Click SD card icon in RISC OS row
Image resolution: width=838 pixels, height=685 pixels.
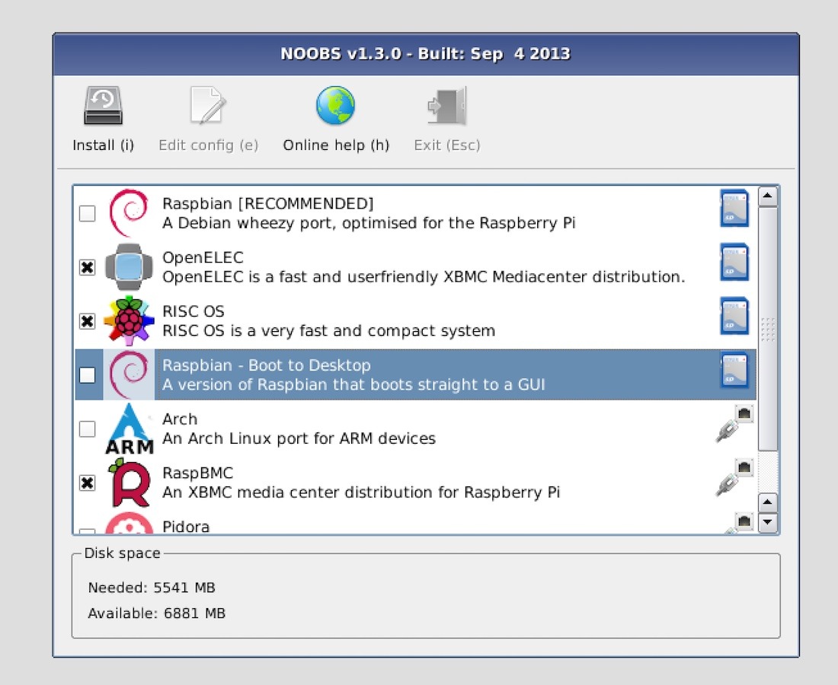coord(734,316)
